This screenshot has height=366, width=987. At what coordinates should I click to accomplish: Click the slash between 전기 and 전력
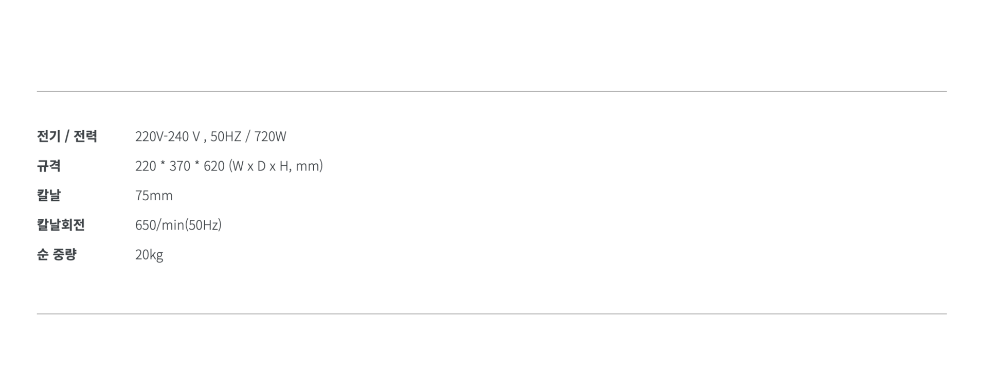point(67,136)
